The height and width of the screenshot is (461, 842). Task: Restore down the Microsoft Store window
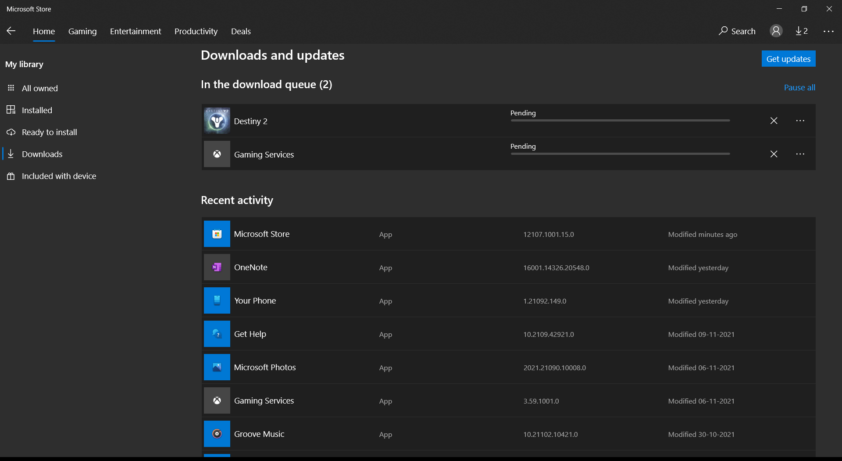pos(804,9)
